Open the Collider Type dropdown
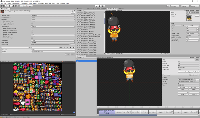Image resolution: width=200 pixels, height=118 pixels. [x=193, y=33]
